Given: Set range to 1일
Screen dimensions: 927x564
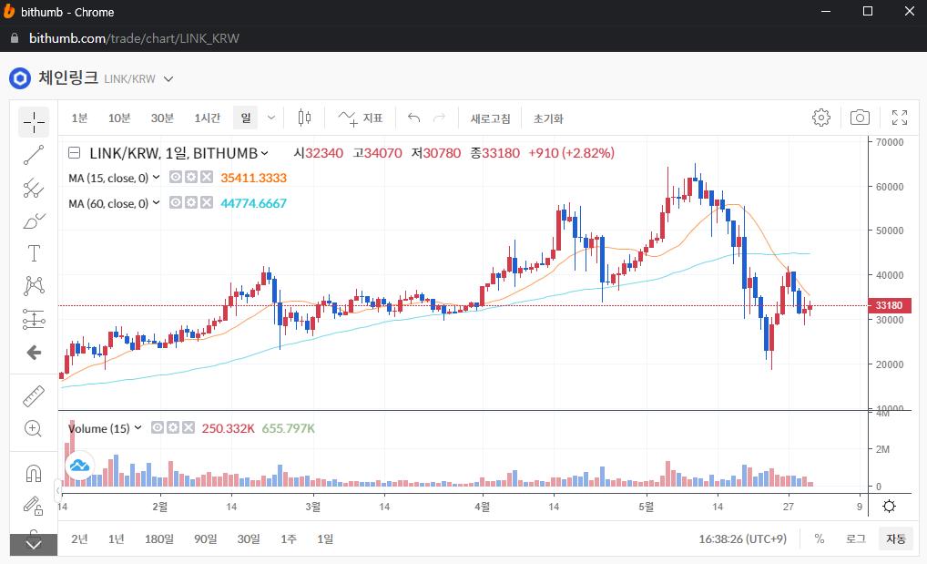Looking at the screenshot, I should tap(324, 539).
